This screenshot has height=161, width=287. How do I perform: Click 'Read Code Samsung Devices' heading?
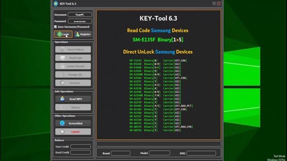[157, 30]
